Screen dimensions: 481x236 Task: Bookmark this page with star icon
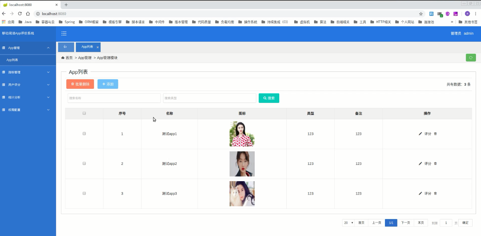coord(421,14)
